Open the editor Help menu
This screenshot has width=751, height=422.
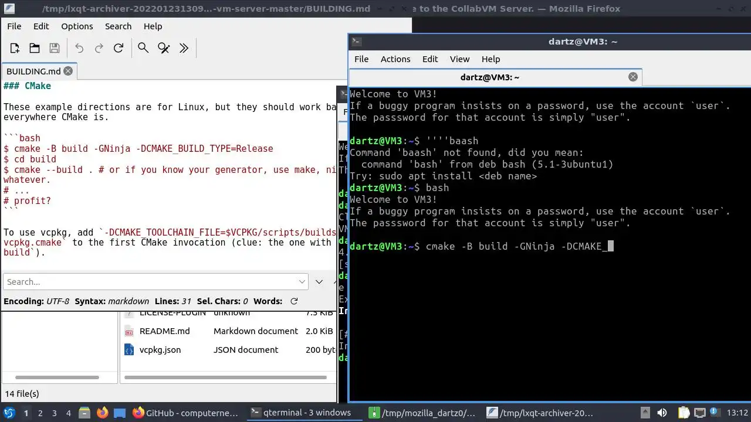click(153, 26)
